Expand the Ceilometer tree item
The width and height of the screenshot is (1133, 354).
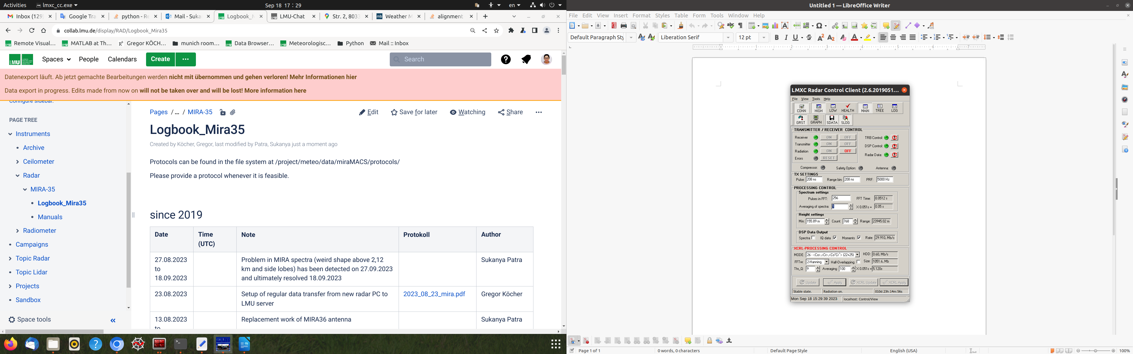18,162
